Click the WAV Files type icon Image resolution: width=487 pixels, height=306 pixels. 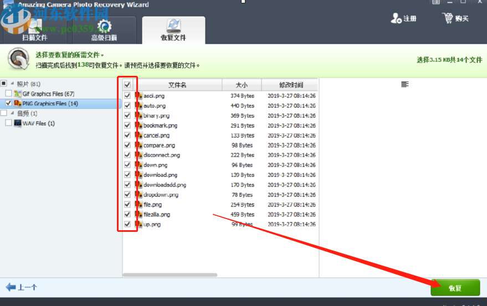pos(18,123)
